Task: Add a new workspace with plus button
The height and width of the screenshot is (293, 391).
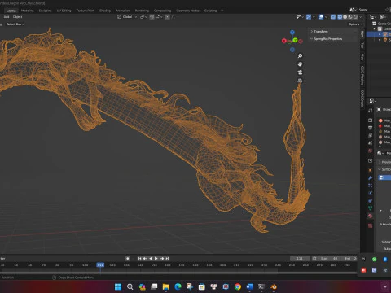Action: 222,11
